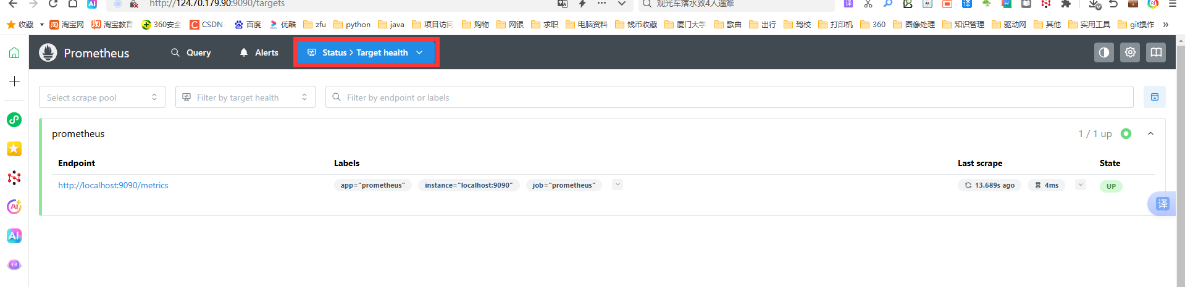Click the "1 / 1 up" count

click(1095, 134)
